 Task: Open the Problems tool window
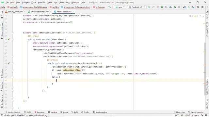(x=40, y=112)
